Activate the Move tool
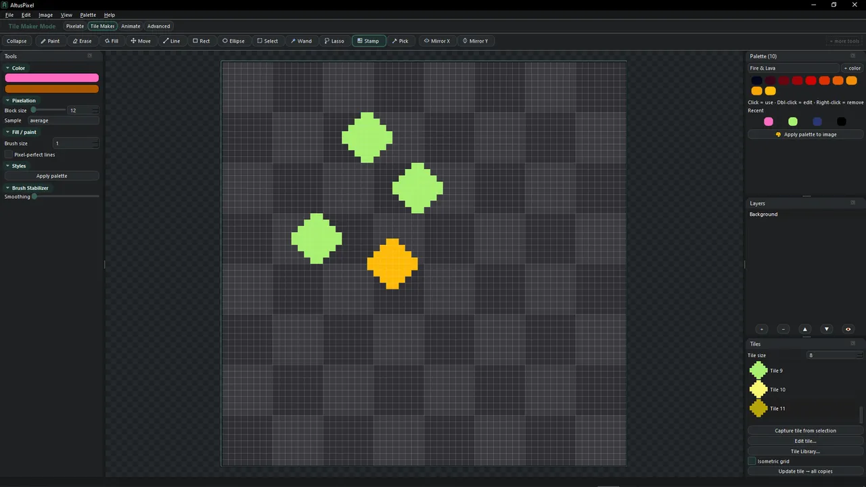Image resolution: width=866 pixels, height=487 pixels. (141, 41)
